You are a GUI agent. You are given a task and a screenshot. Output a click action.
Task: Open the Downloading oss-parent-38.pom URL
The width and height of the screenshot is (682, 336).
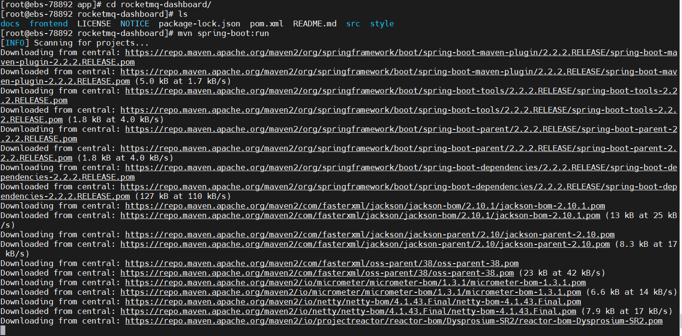pos(322,263)
